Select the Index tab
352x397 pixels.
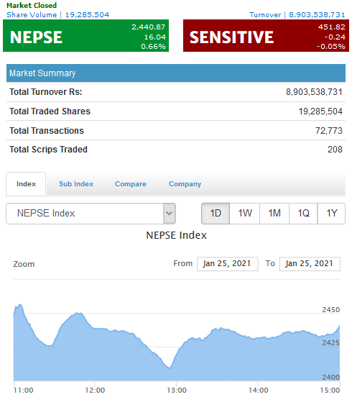[26, 184]
